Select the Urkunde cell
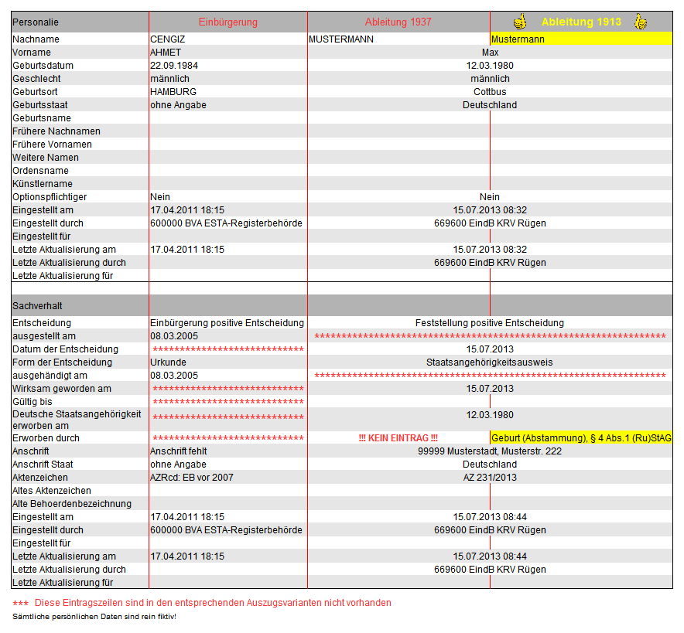Image resolution: width=684 pixels, height=633 pixels. pos(168,362)
